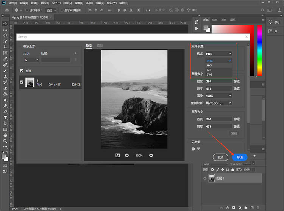Click the image width 294 field
The image size is (284, 211).
[218, 81]
